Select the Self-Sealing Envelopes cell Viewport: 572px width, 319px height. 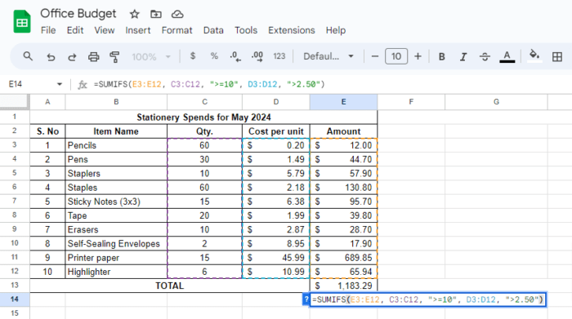[116, 244]
